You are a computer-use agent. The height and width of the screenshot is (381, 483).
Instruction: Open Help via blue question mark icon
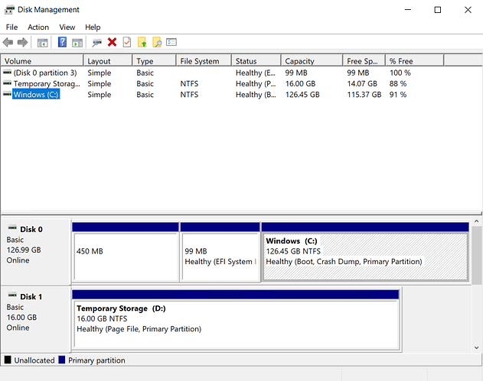(x=63, y=43)
